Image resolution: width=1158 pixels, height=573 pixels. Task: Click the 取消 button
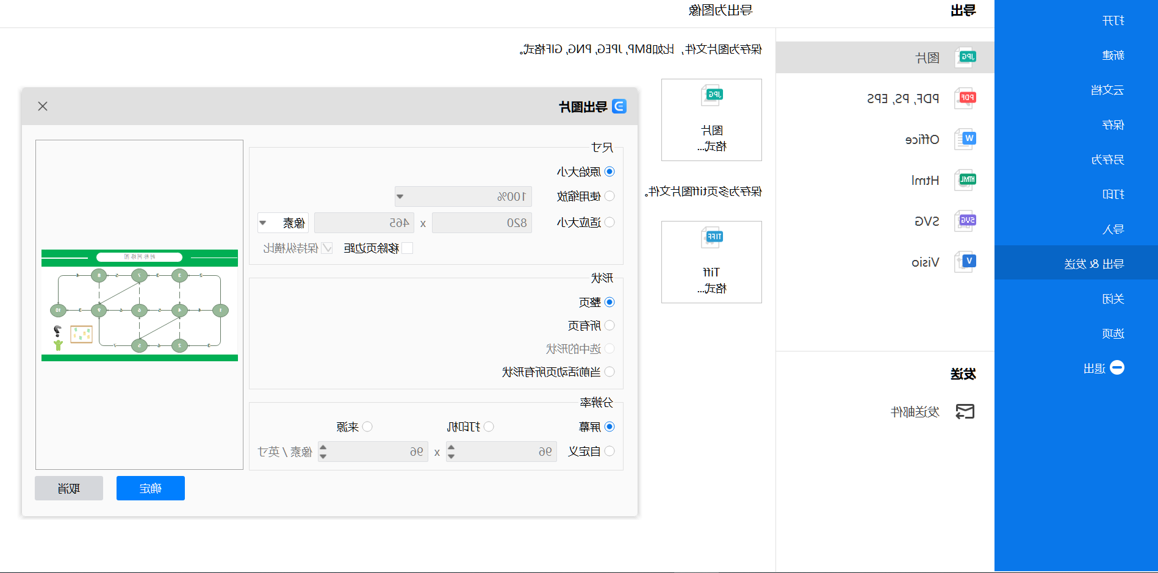69,488
